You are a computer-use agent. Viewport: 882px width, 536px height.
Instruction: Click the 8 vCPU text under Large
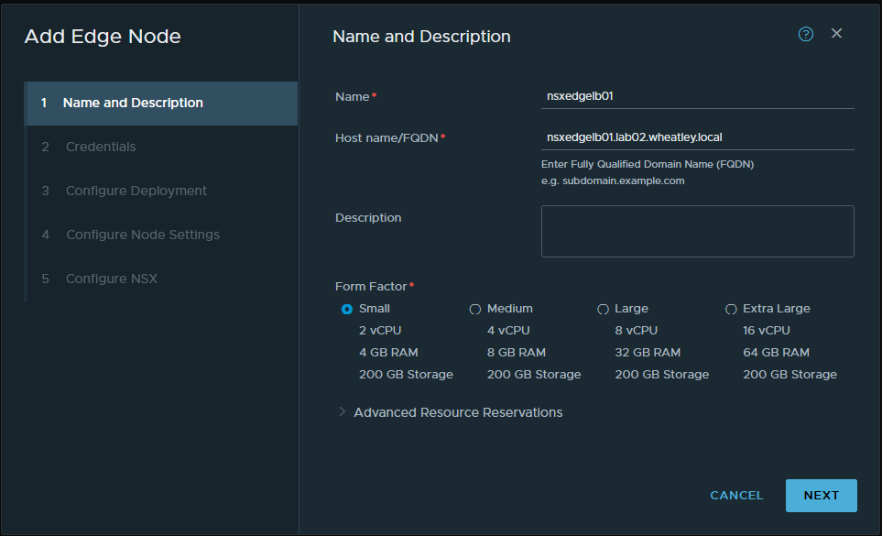click(636, 331)
